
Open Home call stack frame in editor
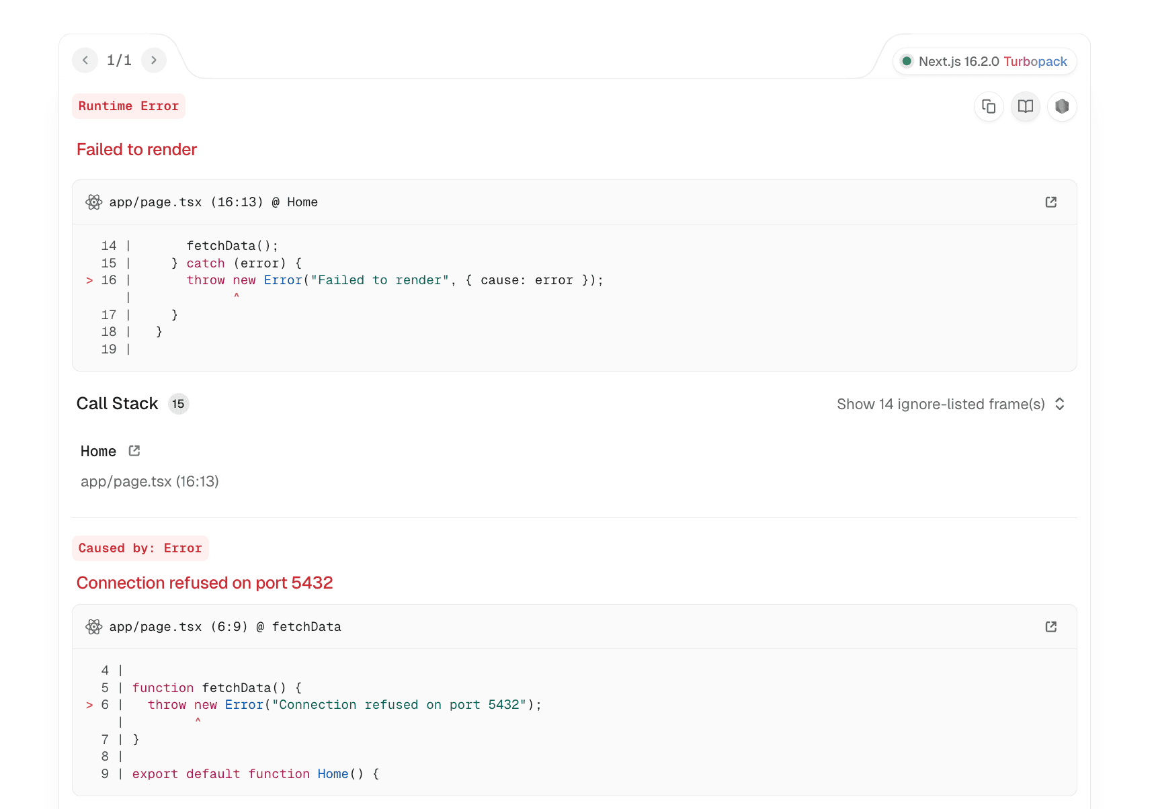134,451
